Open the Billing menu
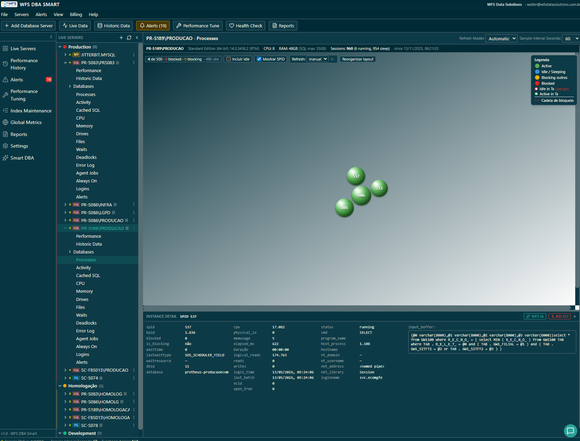Image resolution: width=580 pixels, height=441 pixels. point(76,14)
